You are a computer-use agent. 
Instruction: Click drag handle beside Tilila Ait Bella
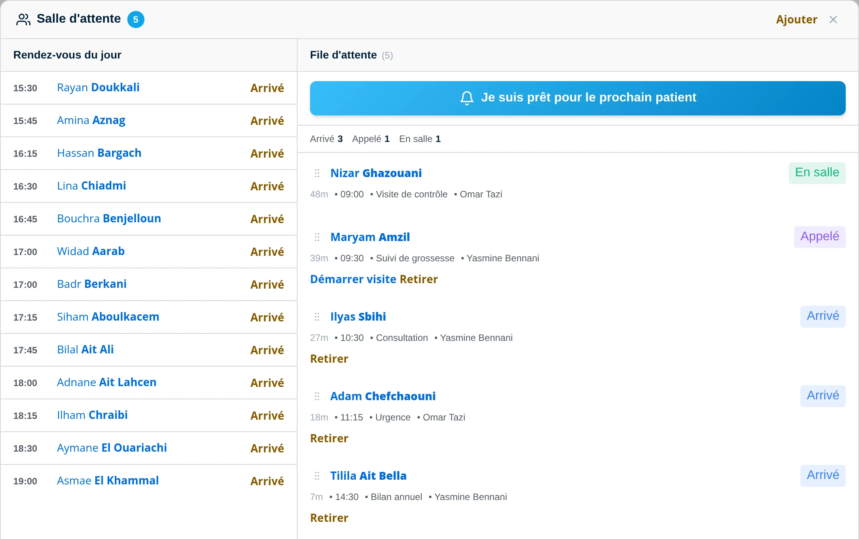pos(317,476)
